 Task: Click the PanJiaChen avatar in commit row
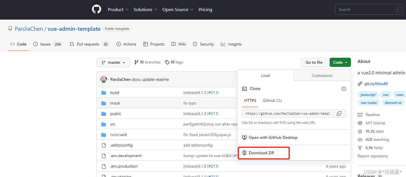(104, 79)
